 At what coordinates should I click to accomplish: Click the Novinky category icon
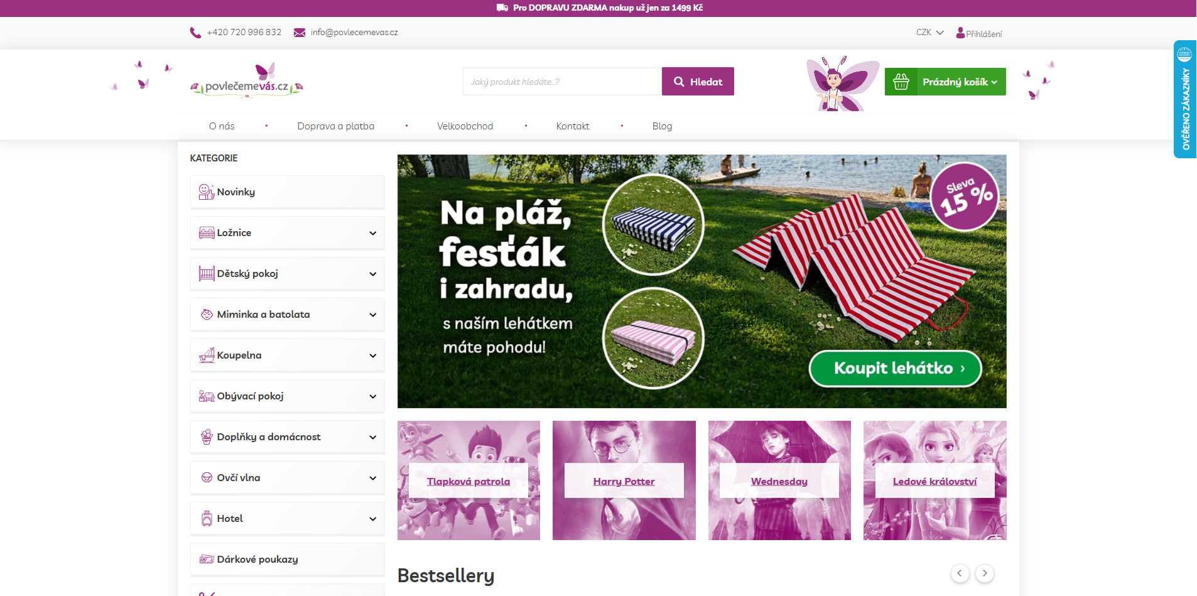point(207,192)
